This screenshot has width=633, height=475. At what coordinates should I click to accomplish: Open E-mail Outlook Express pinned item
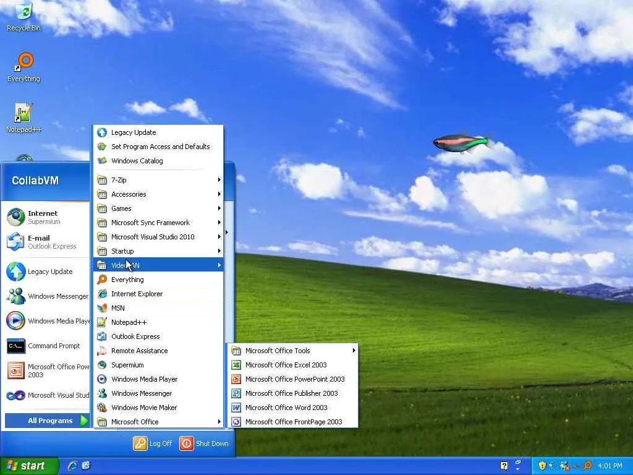pyautogui.click(x=47, y=242)
